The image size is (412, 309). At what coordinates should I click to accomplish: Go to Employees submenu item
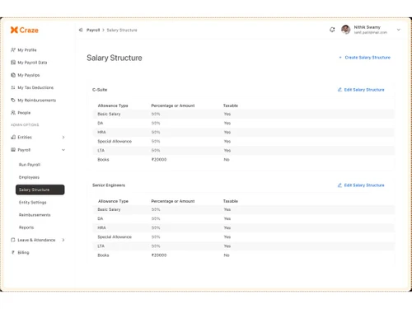29,177
